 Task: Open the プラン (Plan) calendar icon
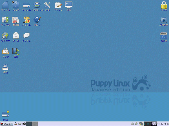point(5,51)
